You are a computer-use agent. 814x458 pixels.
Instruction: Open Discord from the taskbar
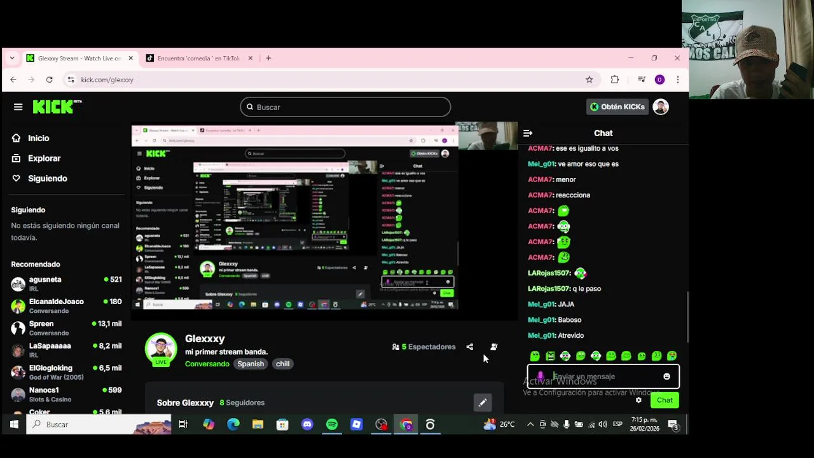(307, 424)
